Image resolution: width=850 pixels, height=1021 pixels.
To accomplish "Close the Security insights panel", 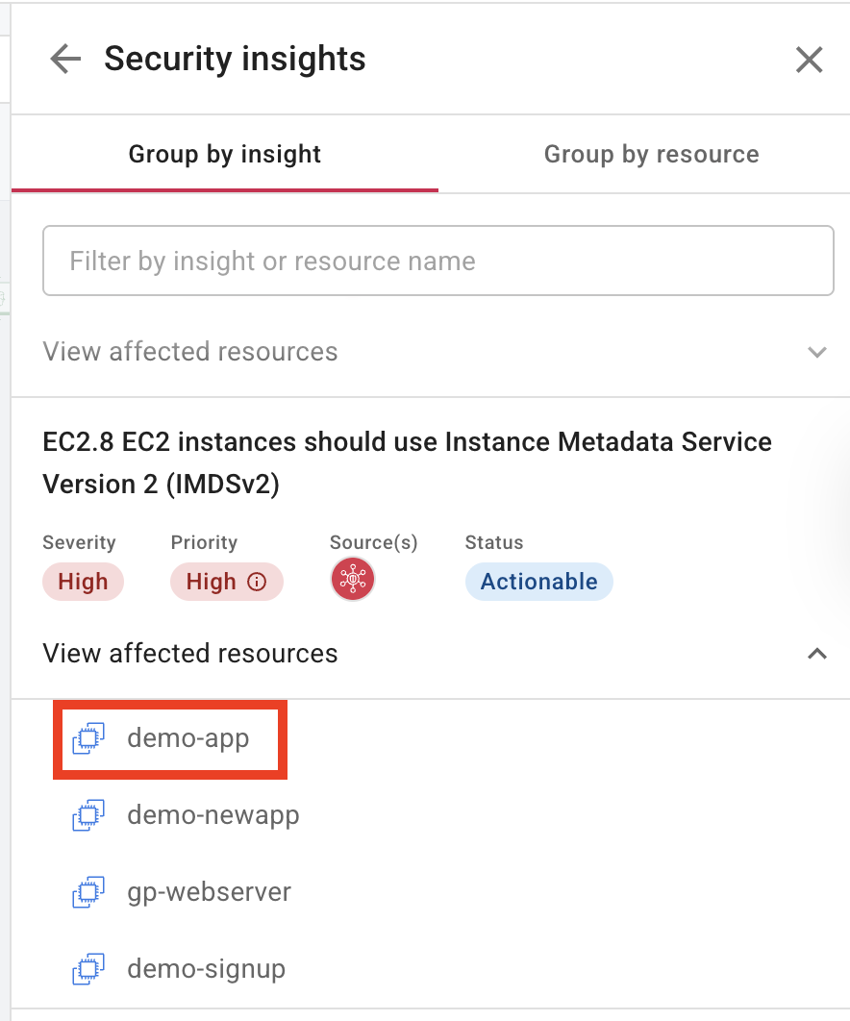I will 809,59.
